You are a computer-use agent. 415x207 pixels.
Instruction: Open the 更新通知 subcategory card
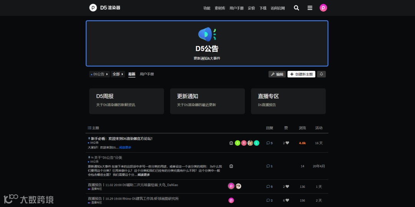tap(207, 101)
